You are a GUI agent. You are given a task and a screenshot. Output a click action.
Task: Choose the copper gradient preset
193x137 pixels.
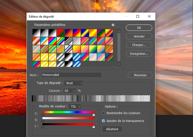[x=36, y=41]
